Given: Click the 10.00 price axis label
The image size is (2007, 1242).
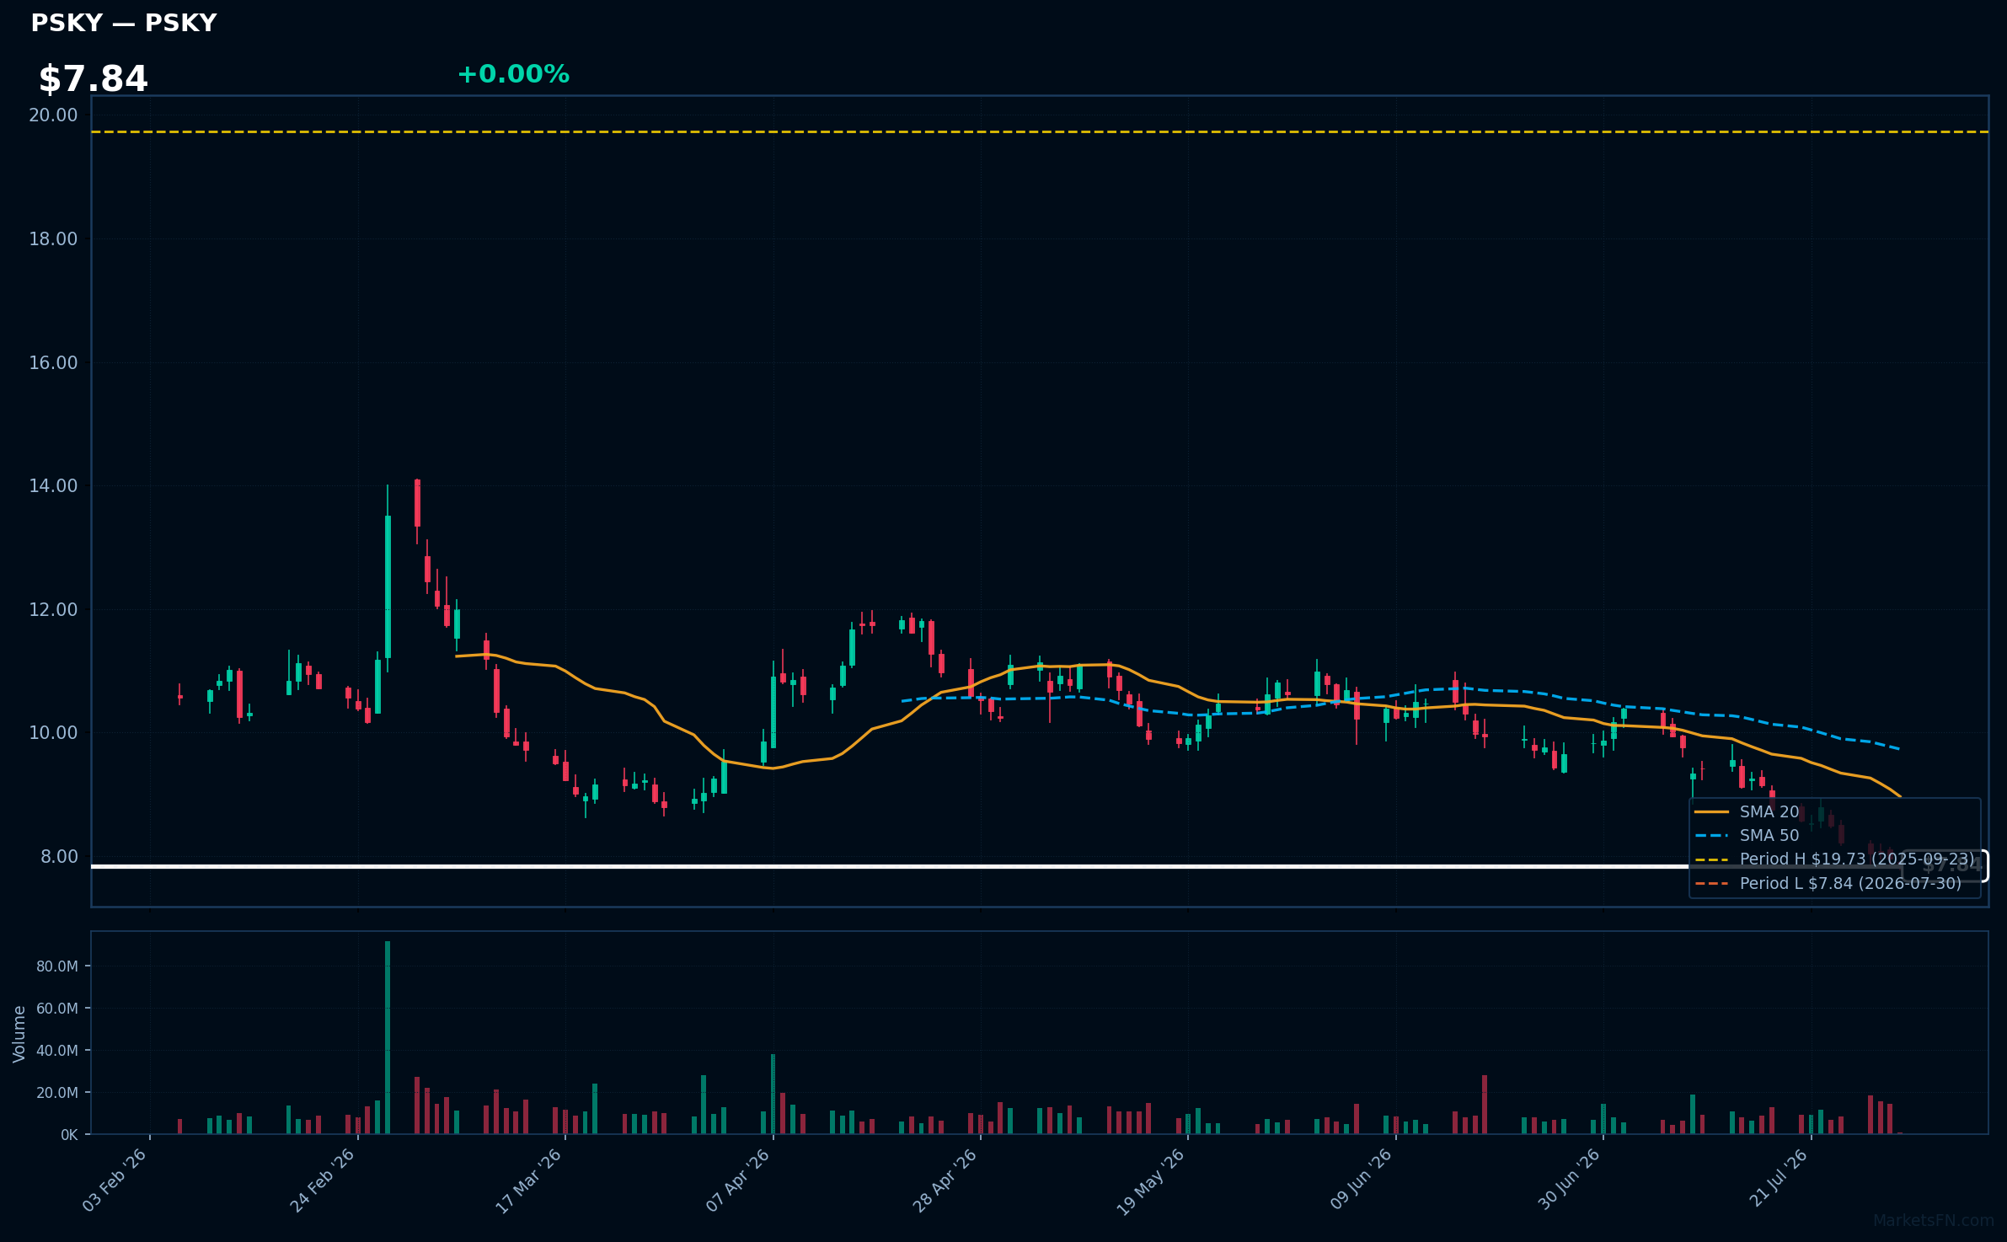Looking at the screenshot, I should click(x=53, y=733).
